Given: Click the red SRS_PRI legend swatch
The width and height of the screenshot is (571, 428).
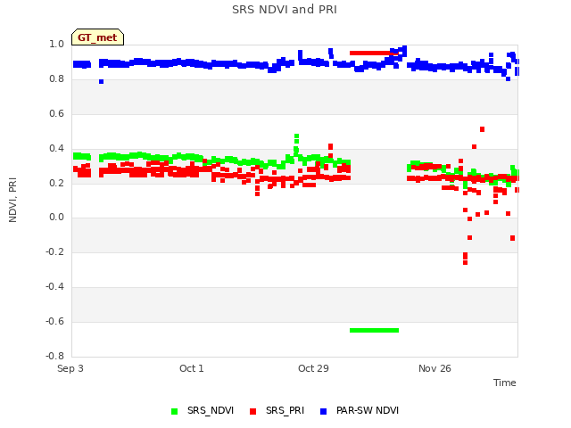Looking at the screenshot, I should (x=253, y=411).
